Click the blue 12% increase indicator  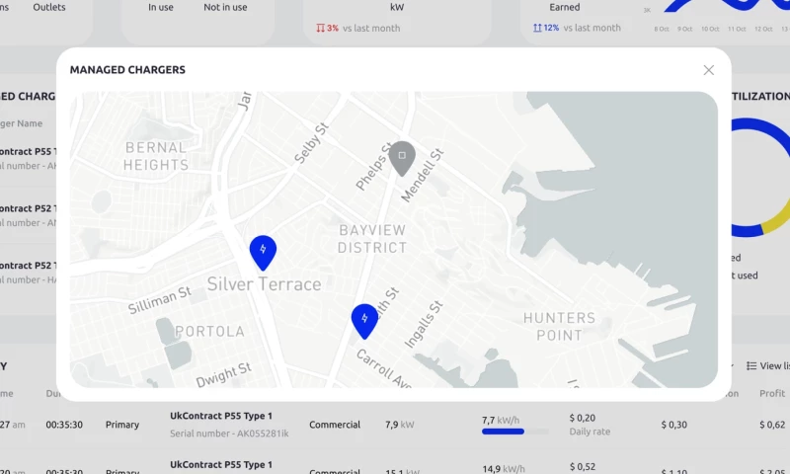[543, 28]
